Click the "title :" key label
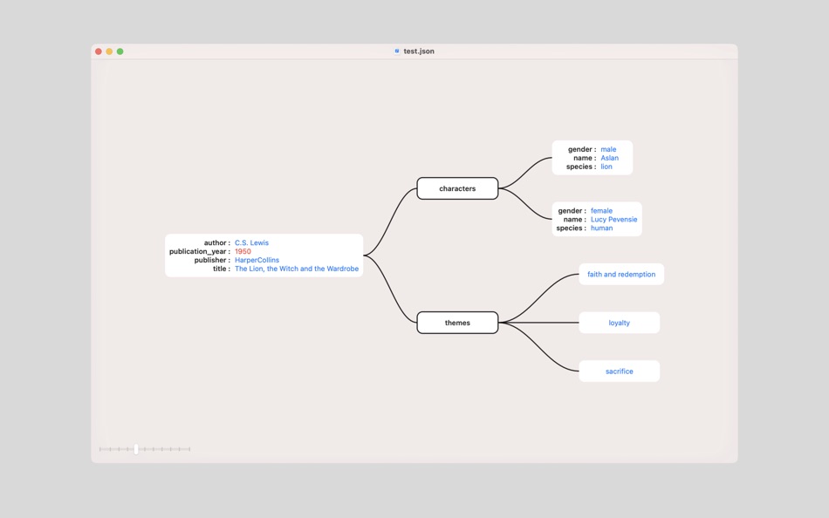Image resolution: width=829 pixels, height=518 pixels. point(222,269)
